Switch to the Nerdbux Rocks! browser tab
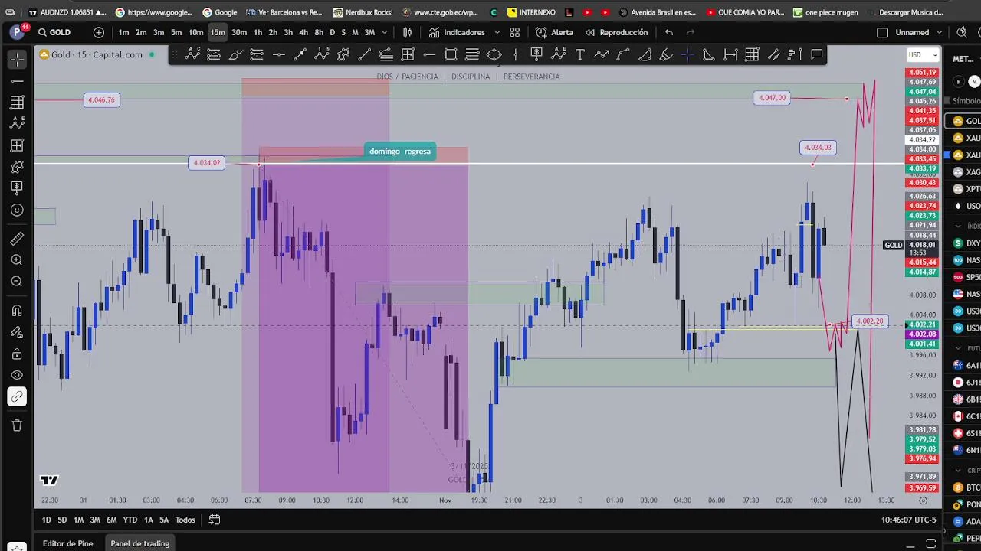This screenshot has height=551, width=981. pyautogui.click(x=362, y=12)
